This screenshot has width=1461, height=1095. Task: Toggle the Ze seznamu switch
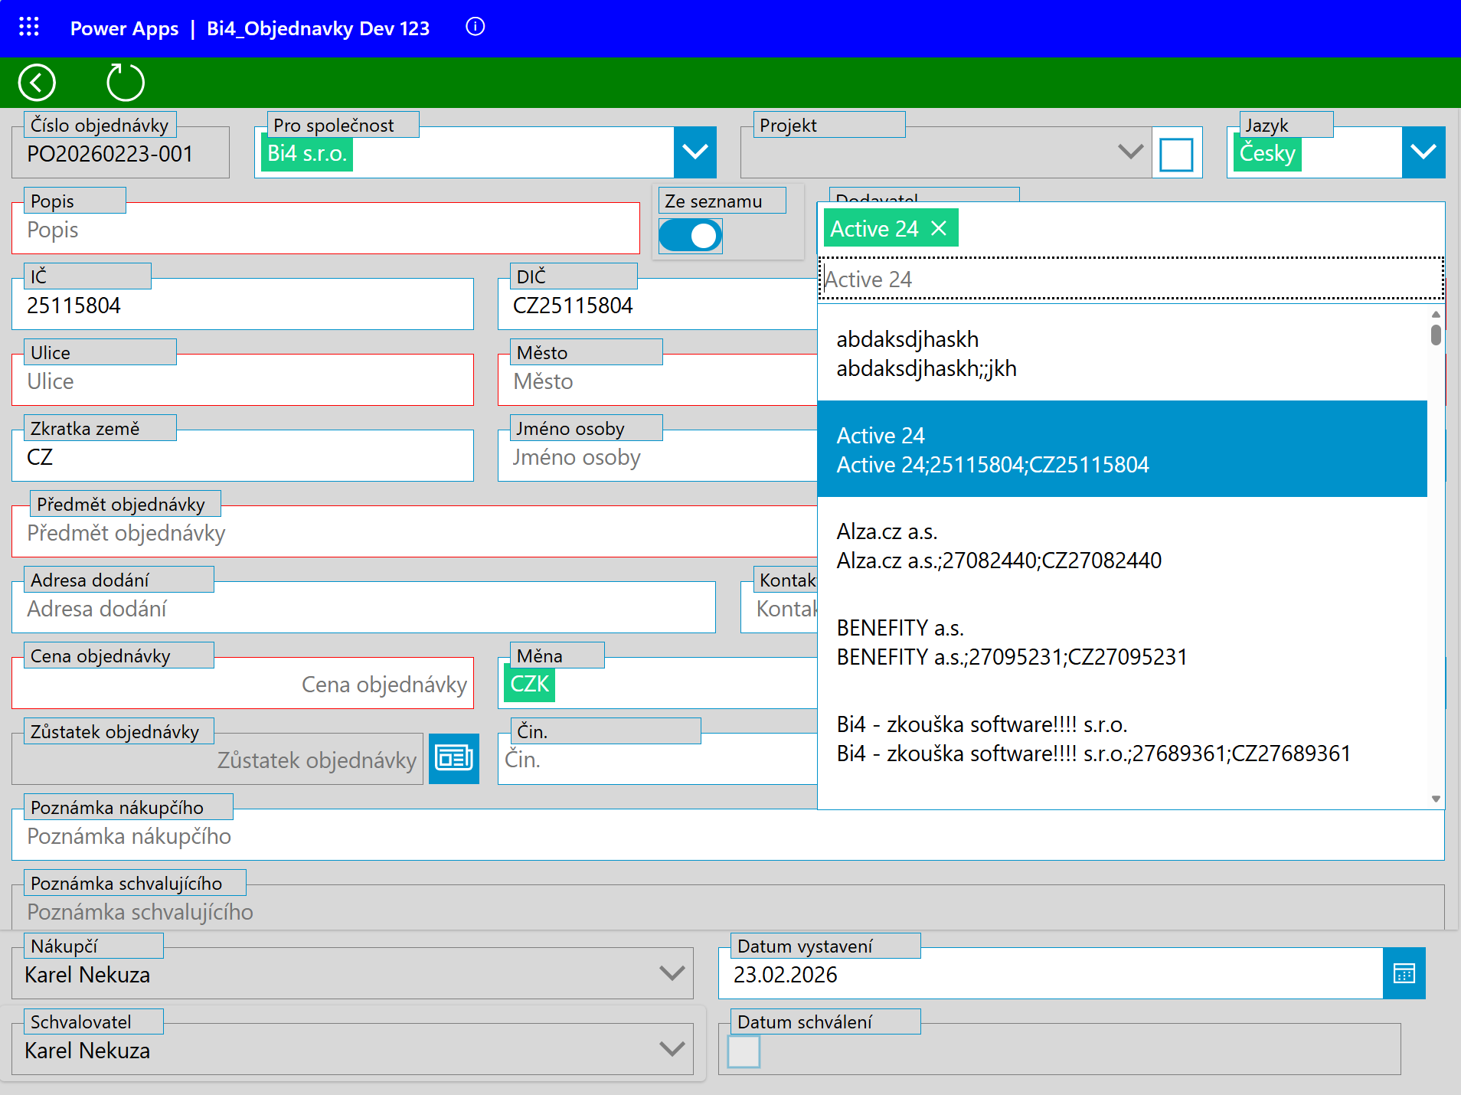tap(690, 236)
